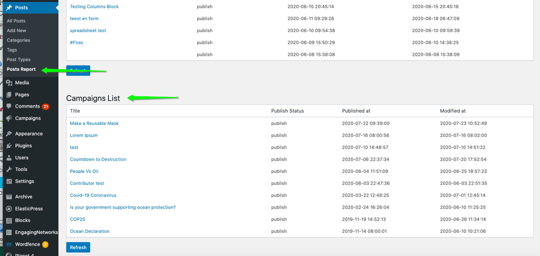Screen dimensions: 540x256
Task: Open ocean protection government campaign link
Action: [x=123, y=208]
